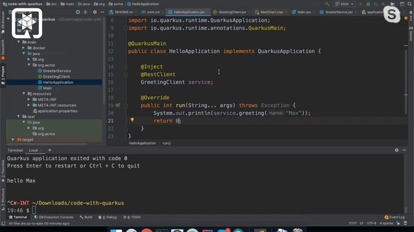Click HelloApplication in editor breadcrumb bar
The width and height of the screenshot is (414, 232).
(142, 143)
